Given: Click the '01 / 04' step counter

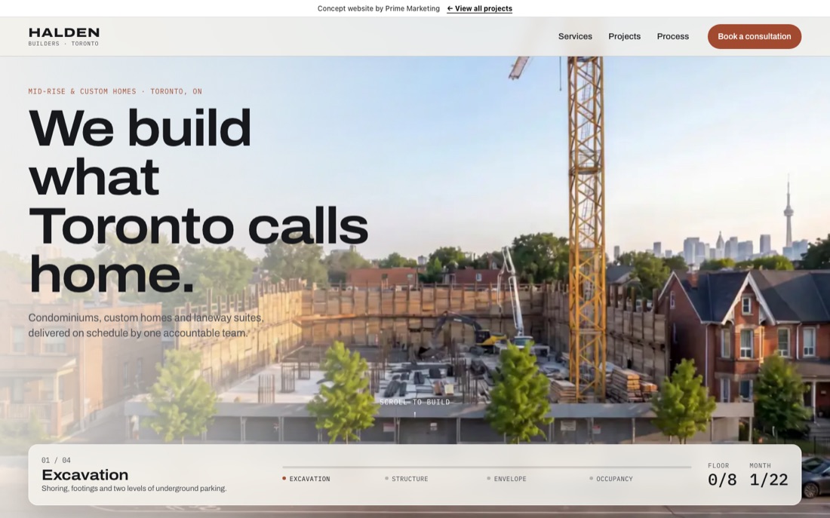Looking at the screenshot, I should pyautogui.click(x=56, y=461).
